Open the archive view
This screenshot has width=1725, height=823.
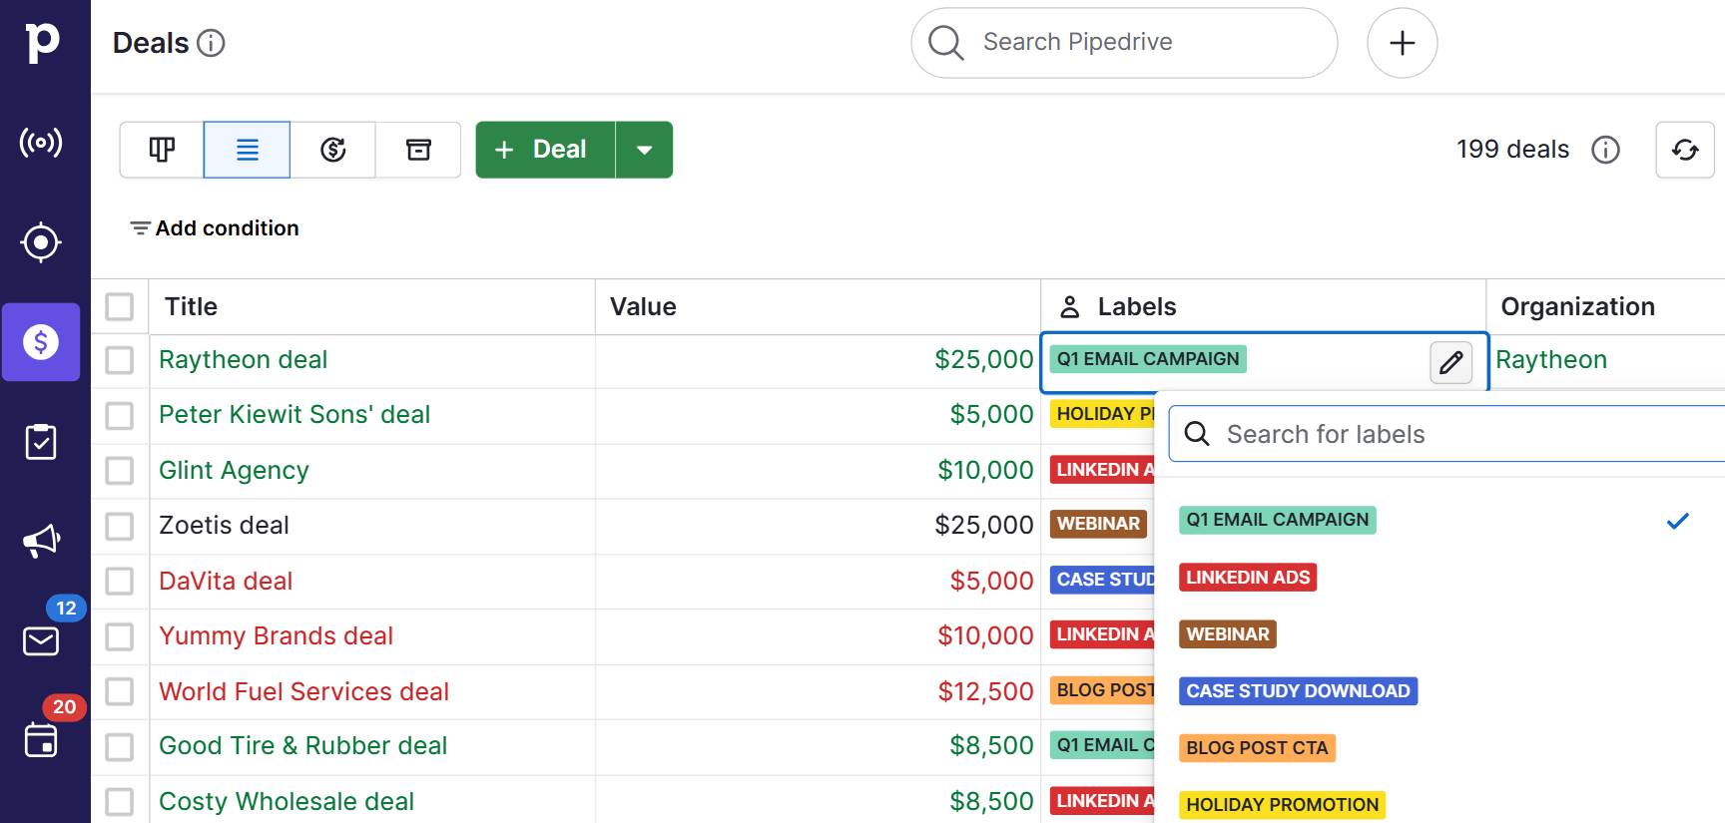418,150
